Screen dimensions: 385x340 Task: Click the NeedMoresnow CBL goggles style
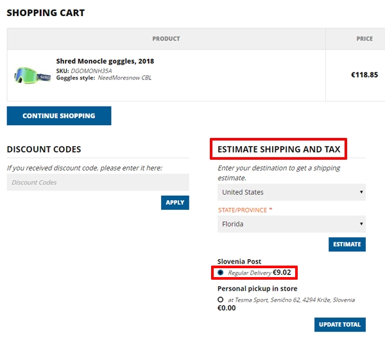pos(124,78)
